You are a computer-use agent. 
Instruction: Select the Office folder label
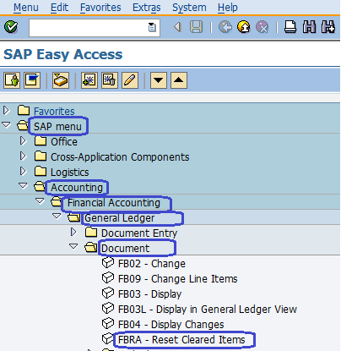tap(64, 141)
